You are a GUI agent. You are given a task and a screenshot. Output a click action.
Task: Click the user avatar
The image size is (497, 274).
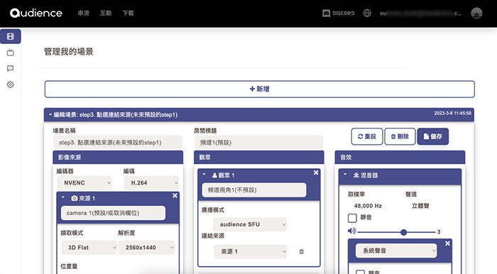coord(476,13)
